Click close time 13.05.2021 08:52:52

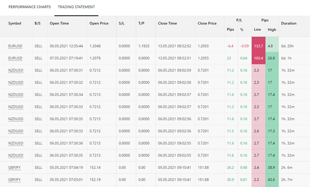click(175, 46)
